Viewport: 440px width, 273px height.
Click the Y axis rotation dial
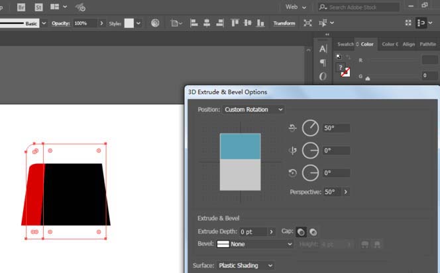point(310,150)
